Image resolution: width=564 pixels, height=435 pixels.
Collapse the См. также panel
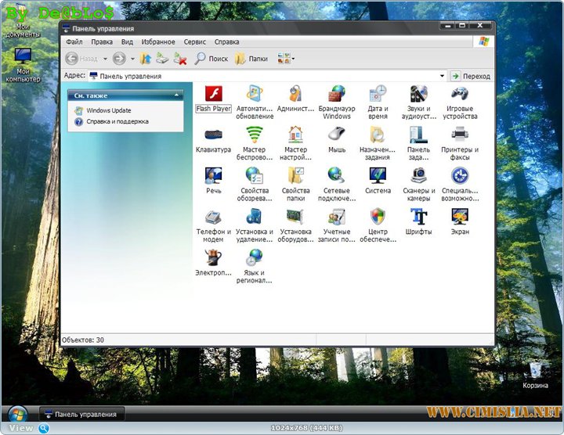coord(177,95)
